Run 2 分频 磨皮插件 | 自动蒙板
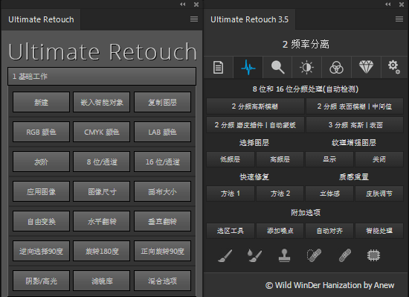This screenshot has width=409, height=297. [x=255, y=125]
